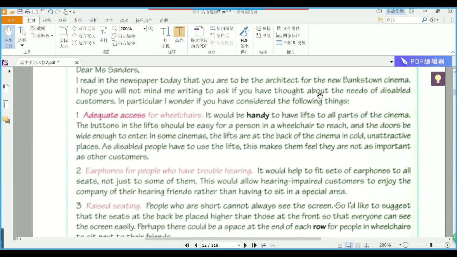
Task: Close the 高中英语选修7.pdf document tab
Action: 77,62
